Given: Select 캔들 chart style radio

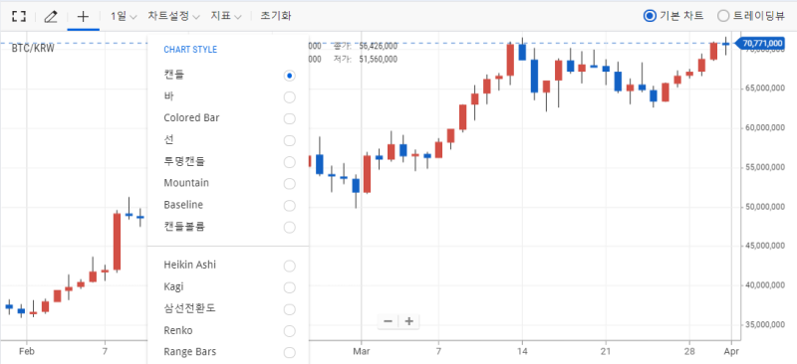Looking at the screenshot, I should 289,76.
